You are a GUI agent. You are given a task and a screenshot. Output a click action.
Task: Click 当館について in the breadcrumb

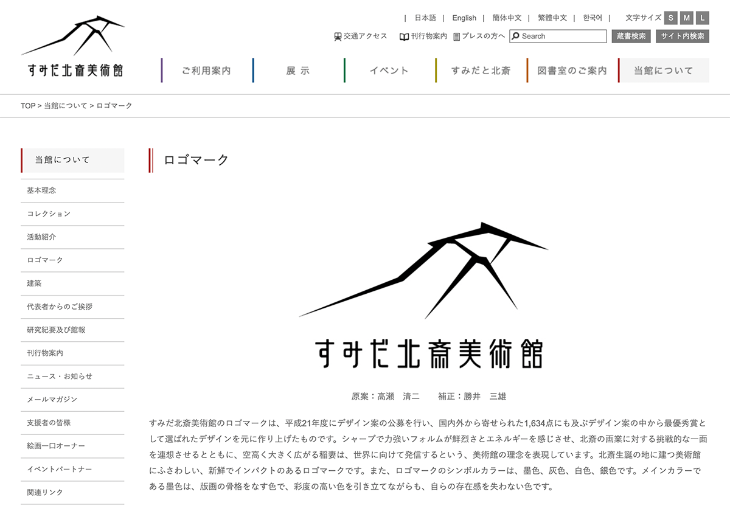pyautogui.click(x=66, y=106)
